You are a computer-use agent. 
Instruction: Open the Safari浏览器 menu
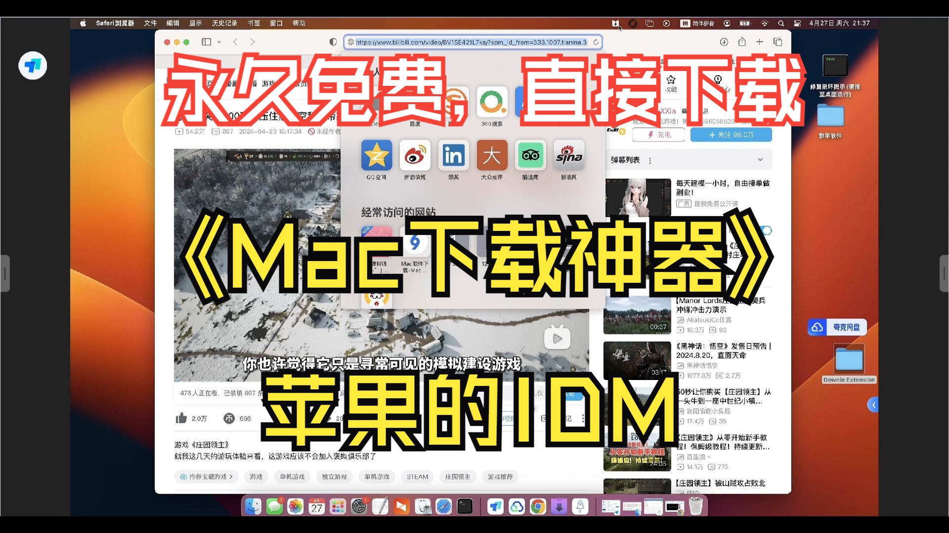coord(115,23)
